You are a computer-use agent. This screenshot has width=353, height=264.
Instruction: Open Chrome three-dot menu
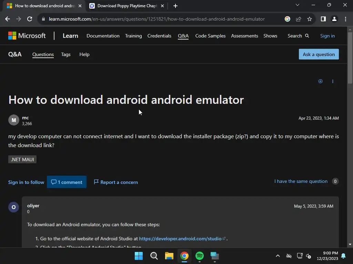(345, 19)
